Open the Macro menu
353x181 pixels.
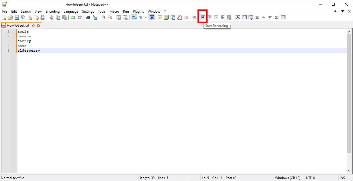114,11
